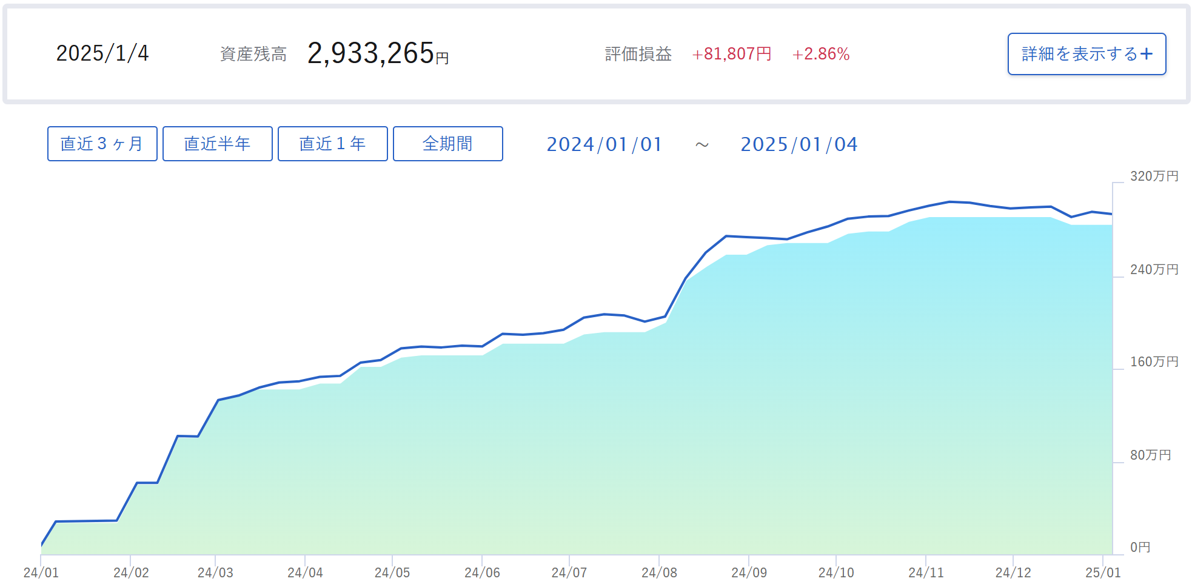Click the 〜 separator between the dates
Screen dimensions: 1192x587
701,145
